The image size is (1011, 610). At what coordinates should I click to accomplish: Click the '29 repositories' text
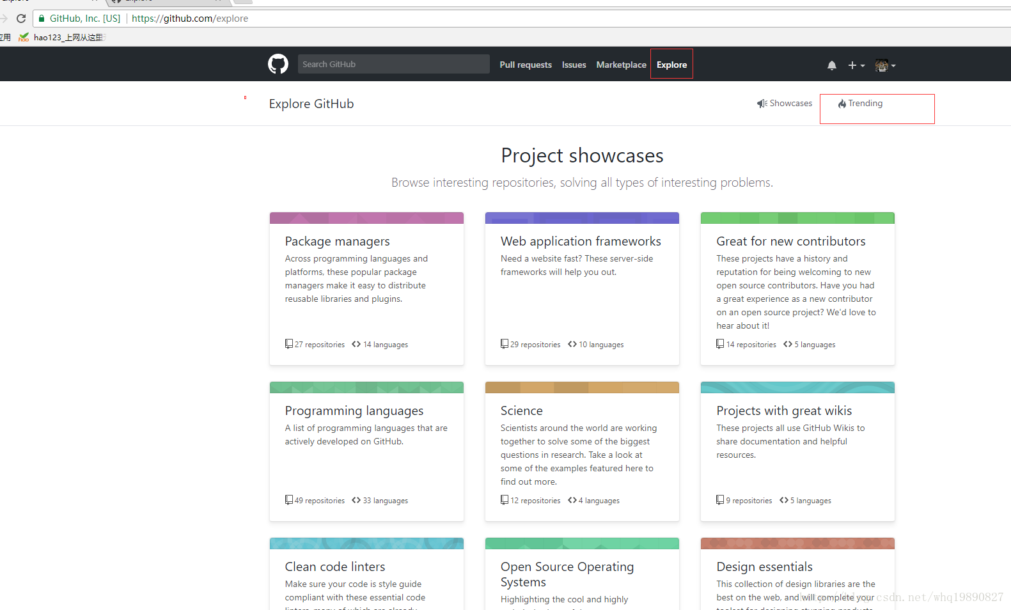click(535, 345)
